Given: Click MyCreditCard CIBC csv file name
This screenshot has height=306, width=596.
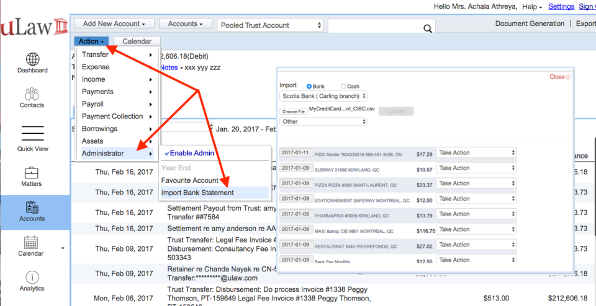Looking at the screenshot, I should (342, 109).
